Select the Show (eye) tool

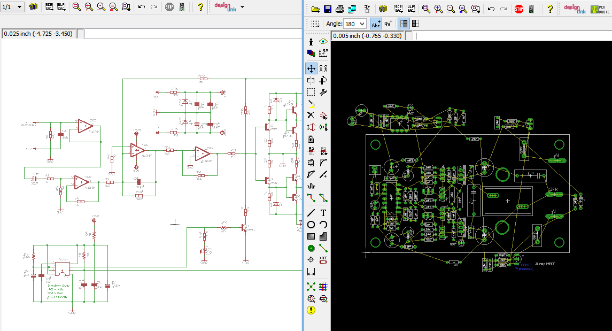click(x=323, y=41)
